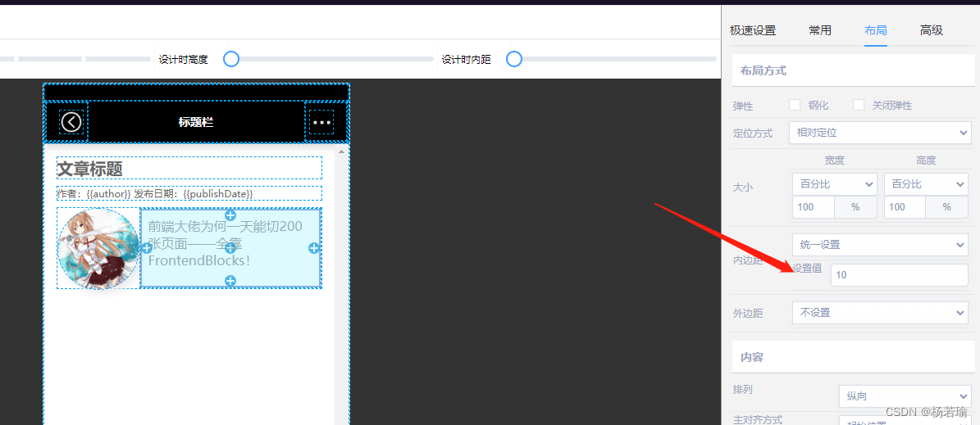The width and height of the screenshot is (980, 425).
Task: Click the three-dots more icon in title bar
Action: click(x=321, y=122)
